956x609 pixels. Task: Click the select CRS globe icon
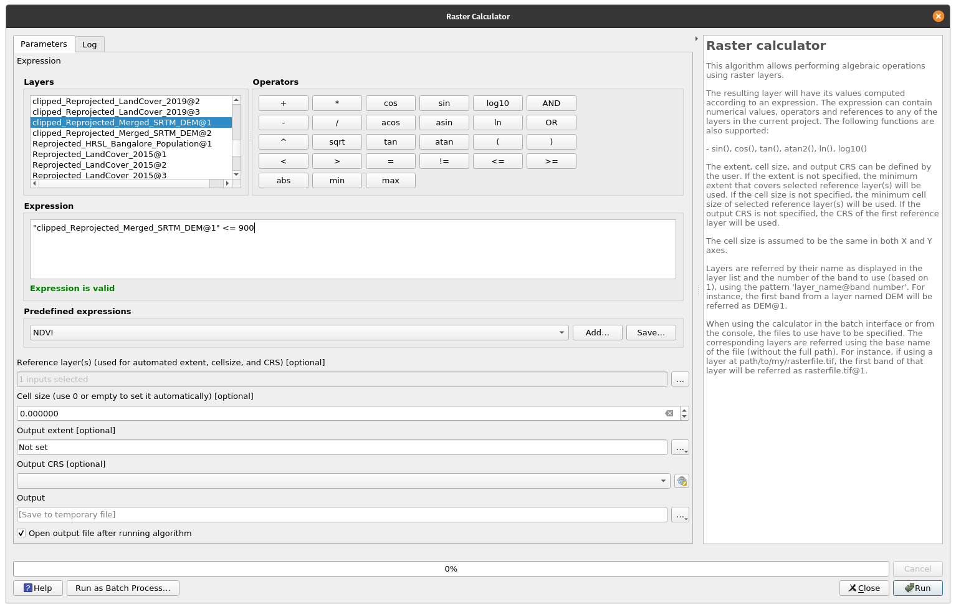point(682,481)
